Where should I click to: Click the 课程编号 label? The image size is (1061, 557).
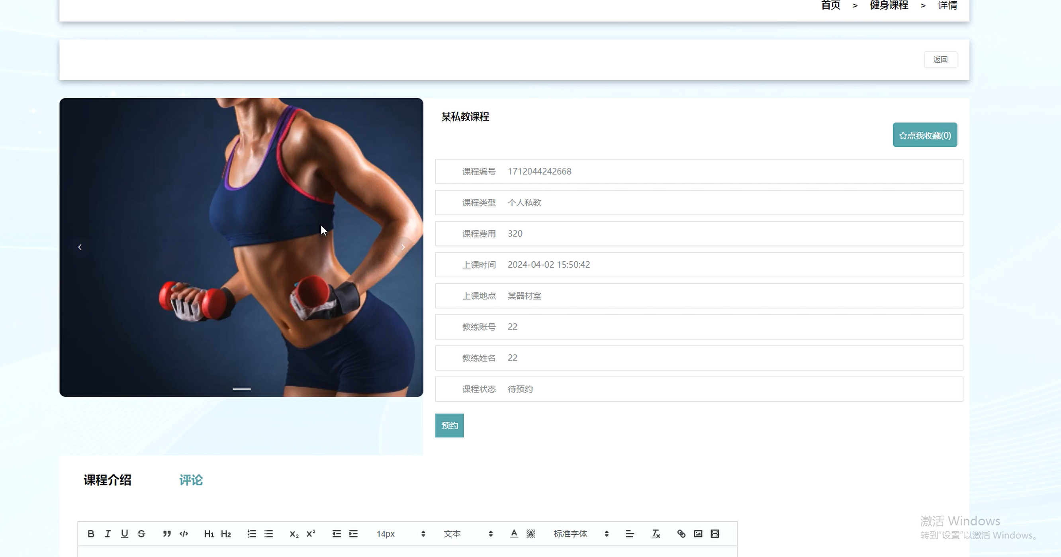tap(479, 171)
